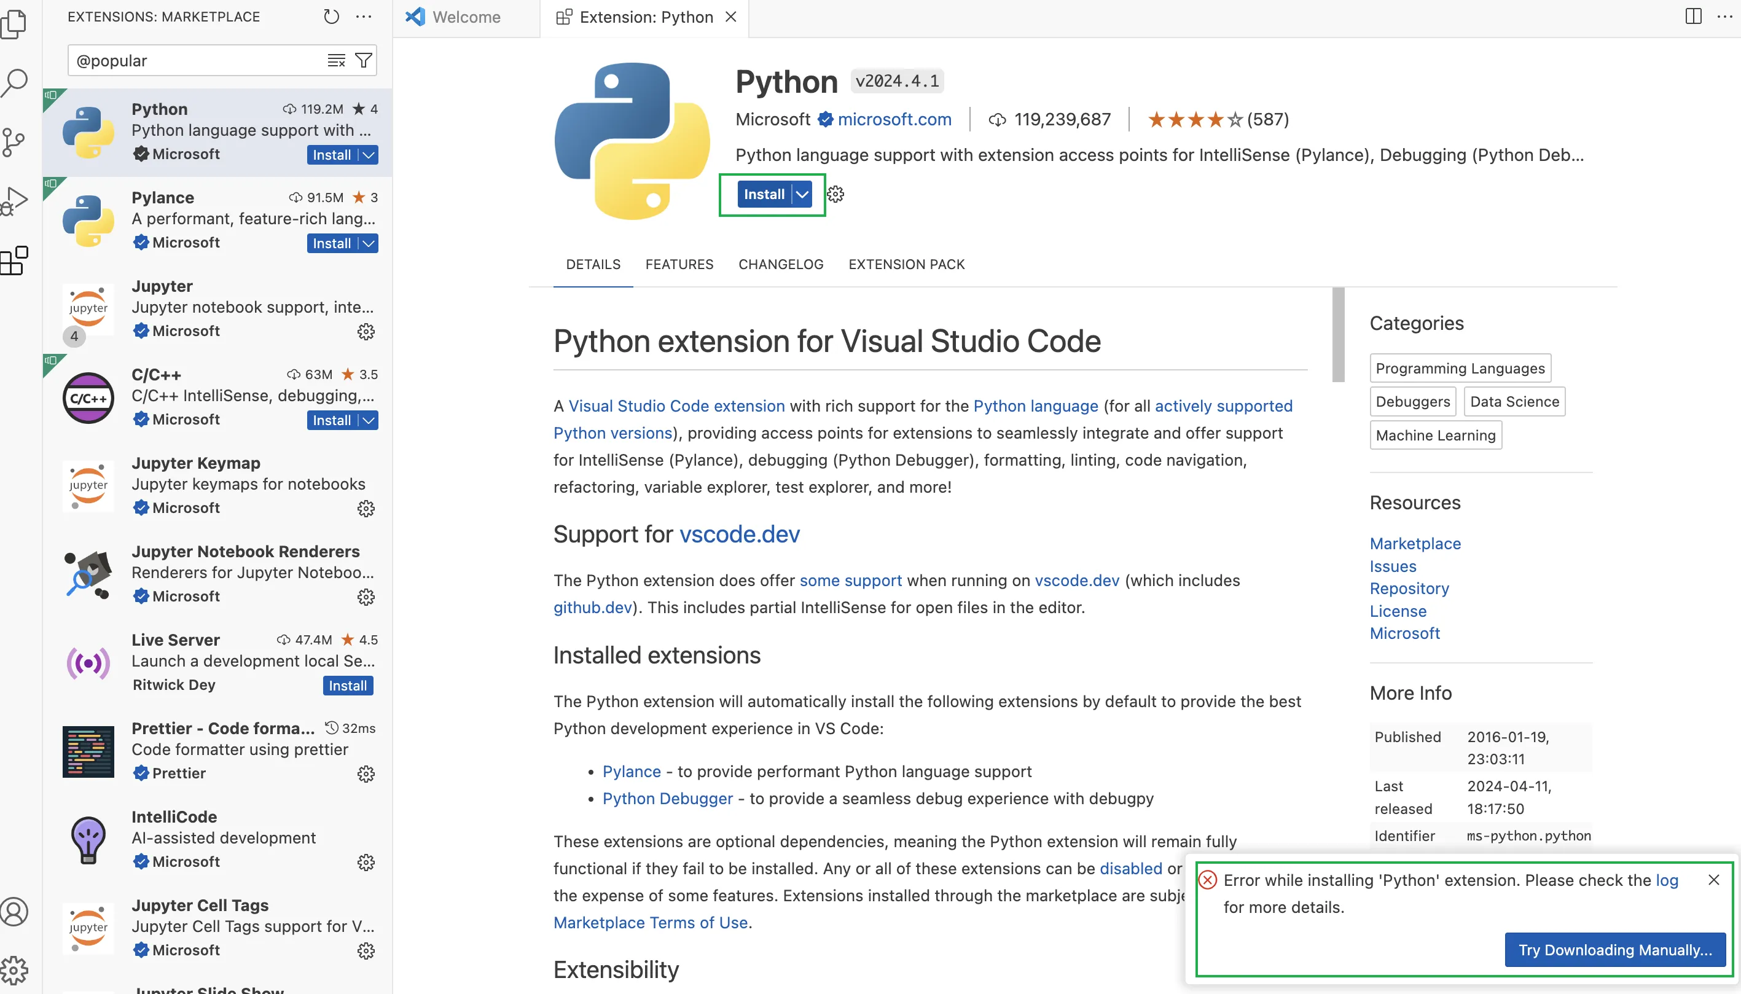Click the Python extension icon in sidebar
This screenshot has width=1741, height=994.
88,130
